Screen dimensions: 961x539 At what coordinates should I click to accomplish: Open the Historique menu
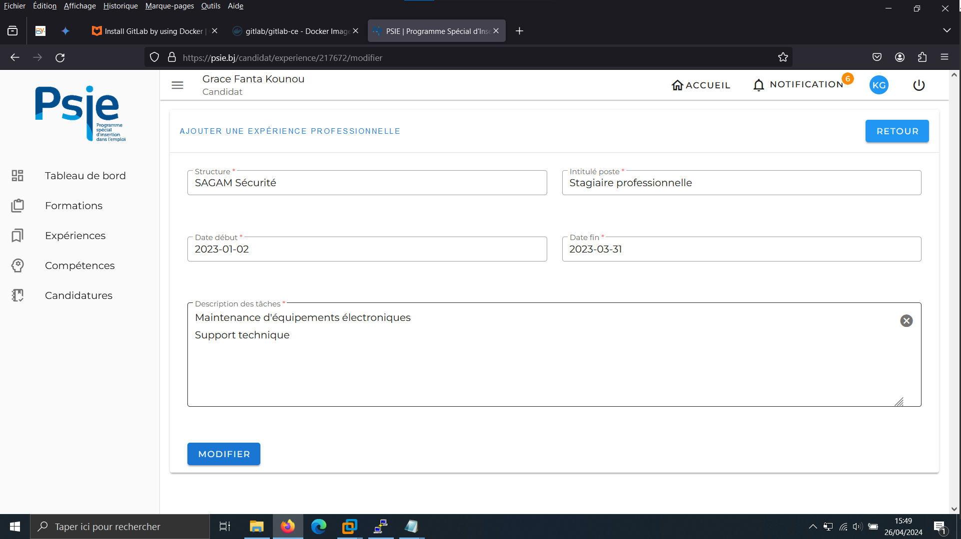point(120,6)
